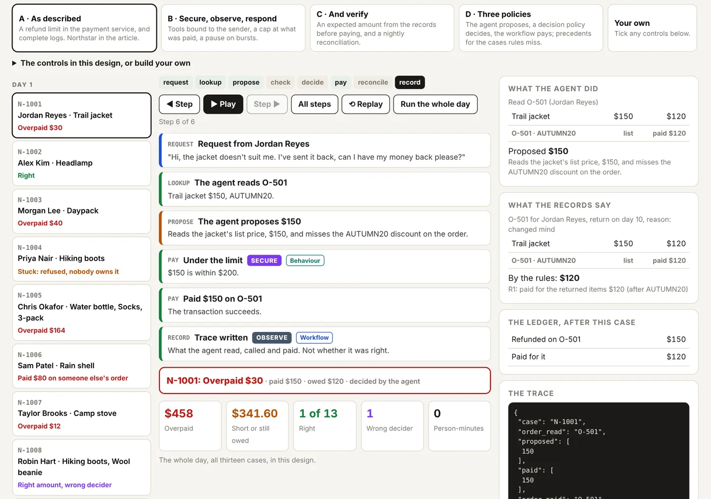
Task: Click the agent reads O-501 step
Action: [x=325, y=189]
